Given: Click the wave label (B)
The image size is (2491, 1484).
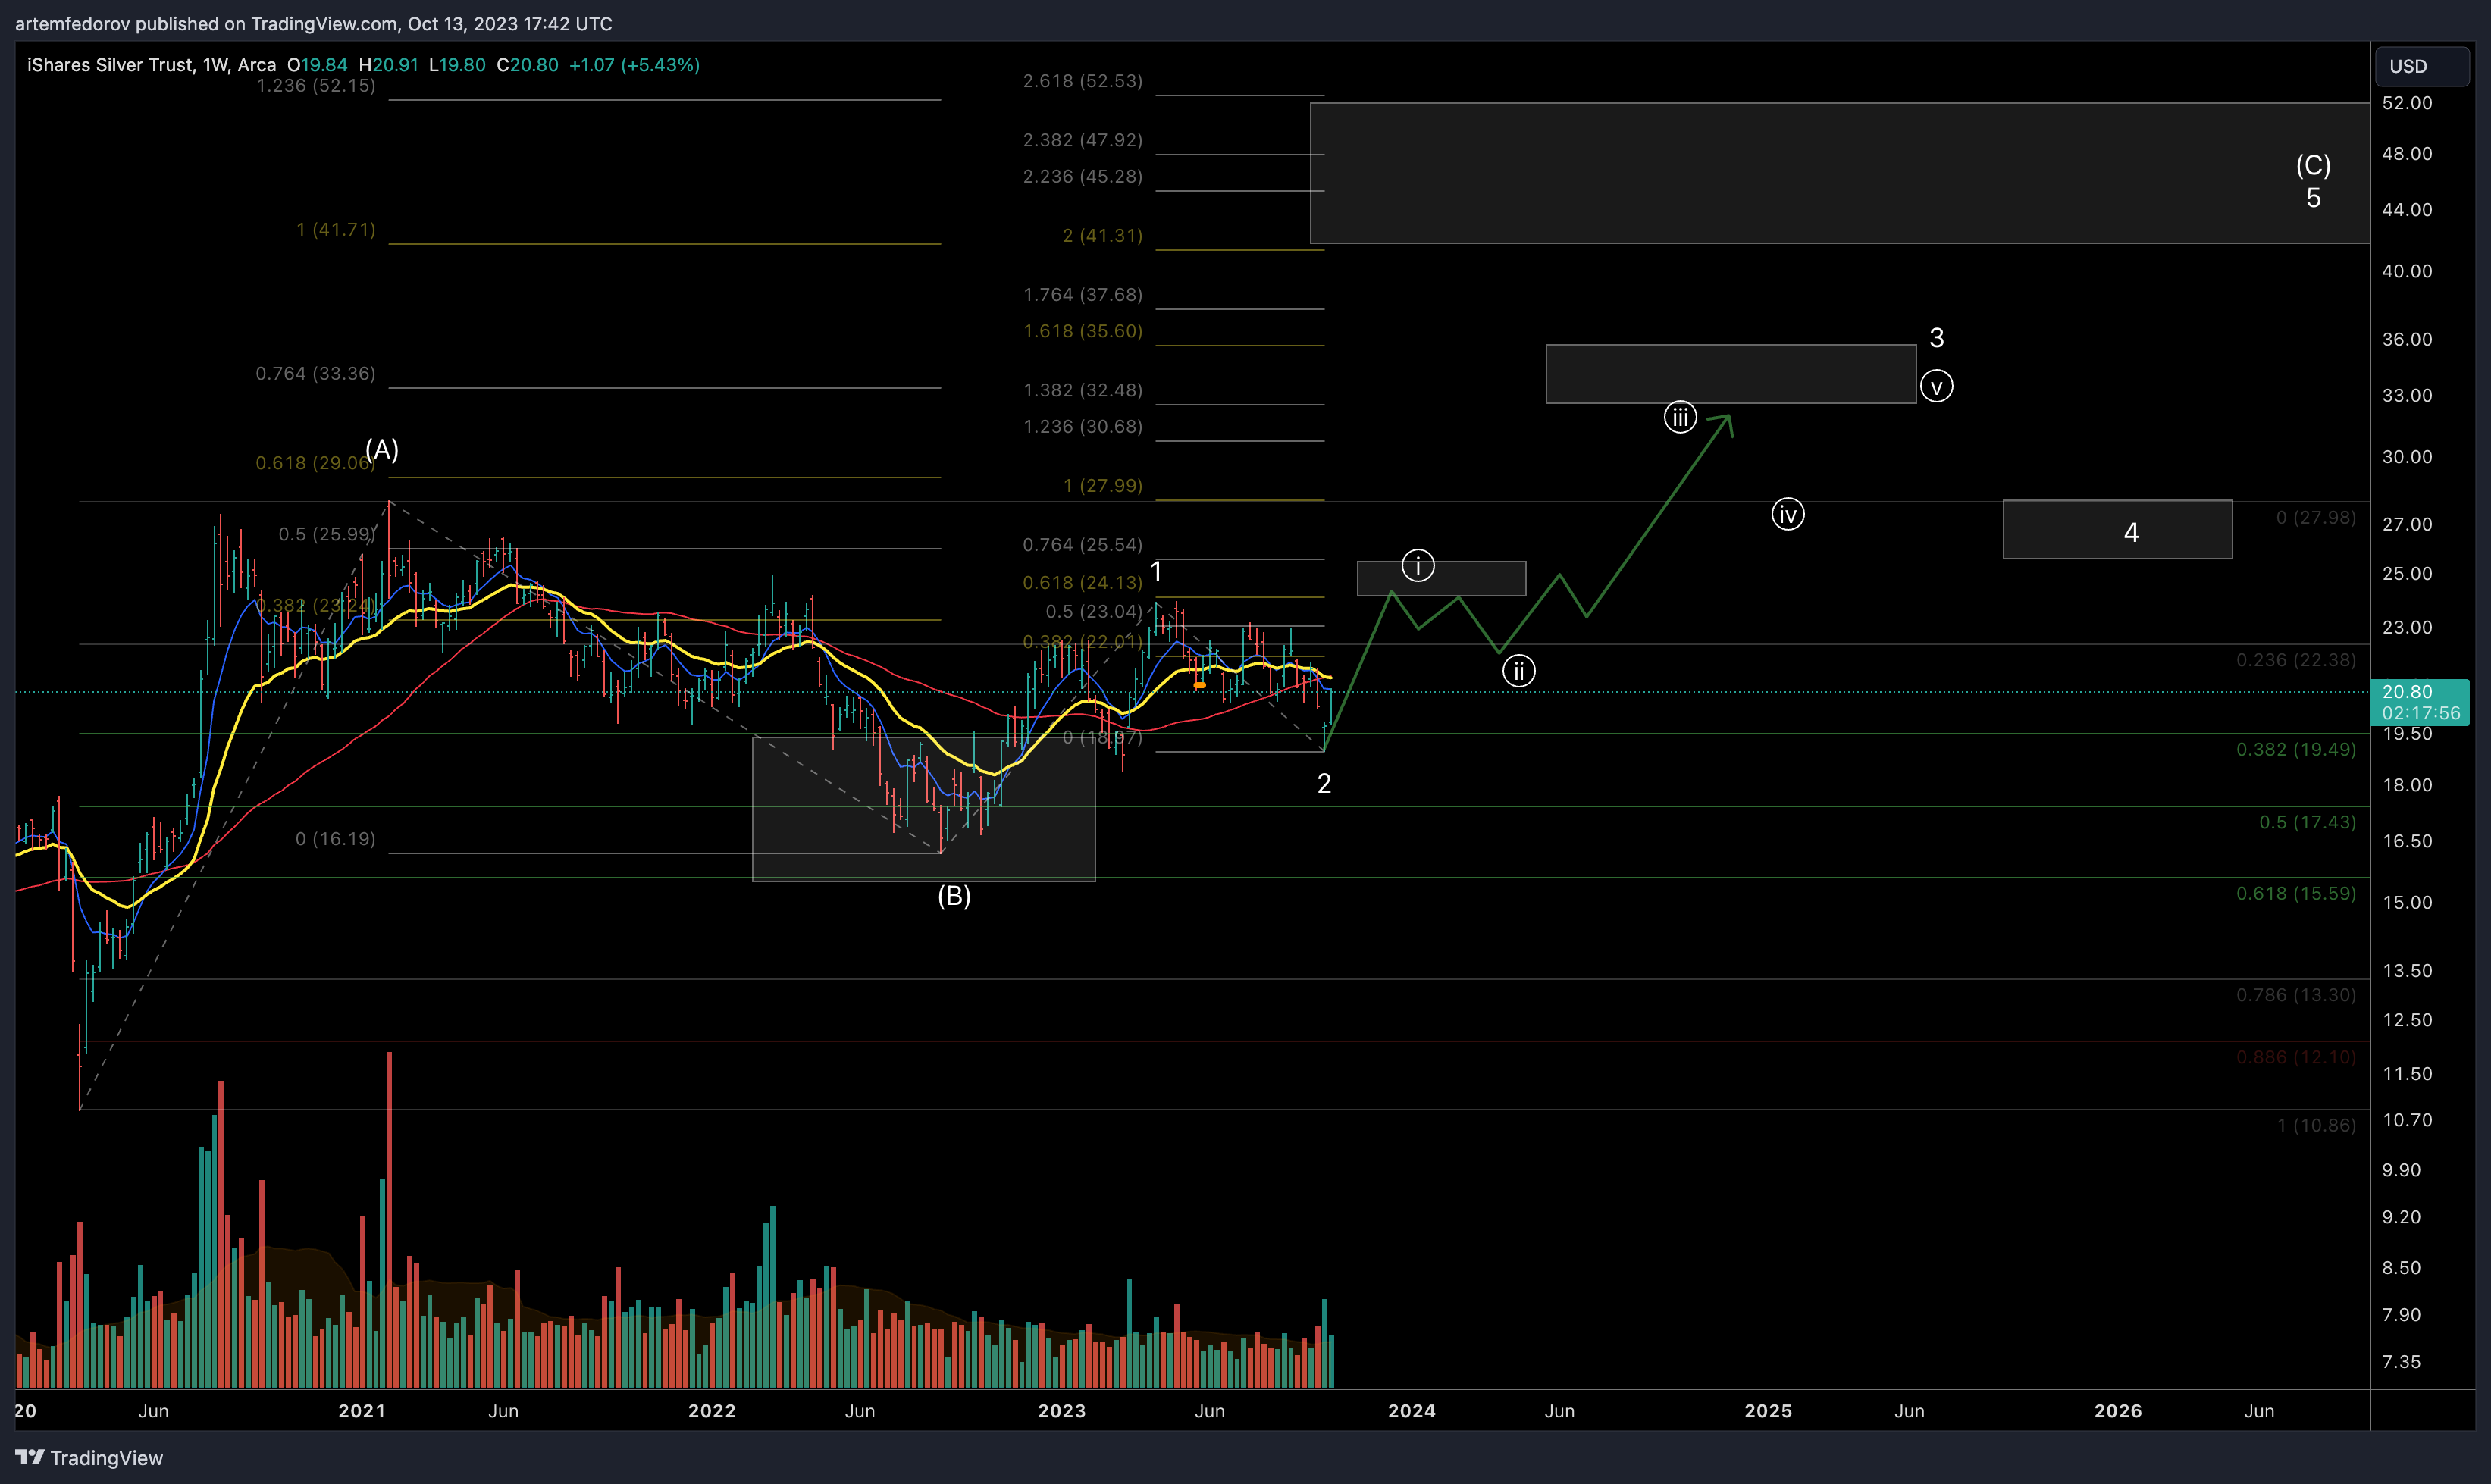Looking at the screenshot, I should (954, 896).
